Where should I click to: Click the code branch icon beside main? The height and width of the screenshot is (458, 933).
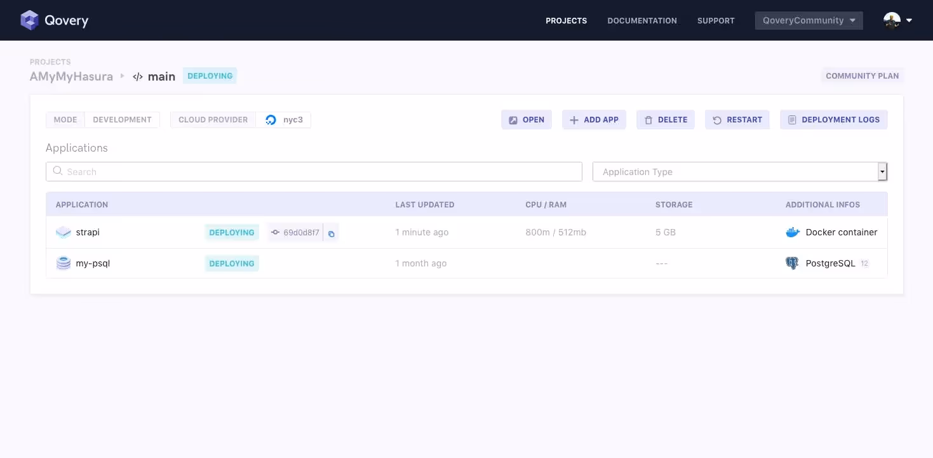coord(138,77)
